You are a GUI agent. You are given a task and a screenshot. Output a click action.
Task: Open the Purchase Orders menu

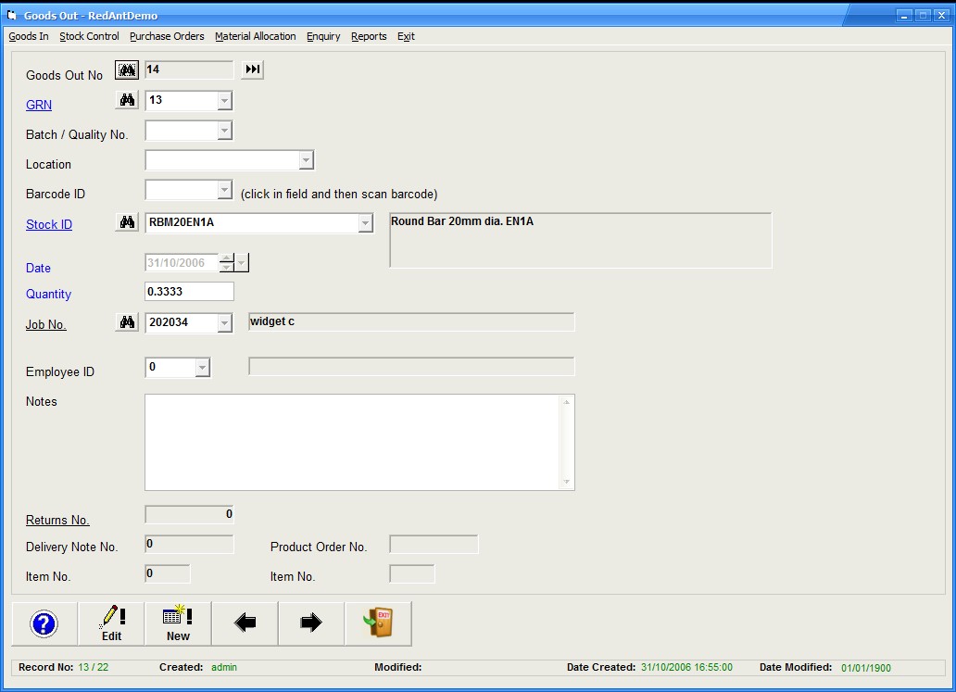(x=167, y=37)
